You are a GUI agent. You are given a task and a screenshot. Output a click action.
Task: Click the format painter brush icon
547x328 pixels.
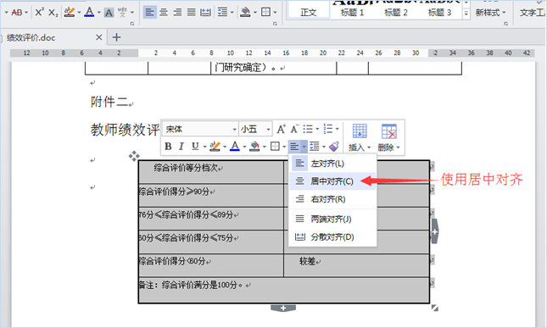(334, 147)
